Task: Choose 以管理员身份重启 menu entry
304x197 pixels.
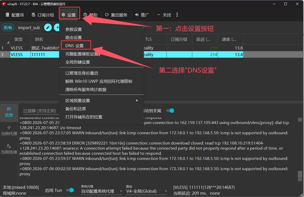Action: (x=102, y=73)
